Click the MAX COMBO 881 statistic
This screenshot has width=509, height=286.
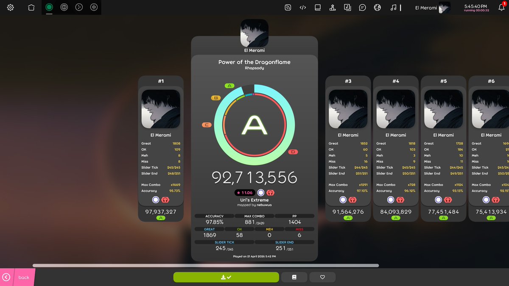pos(255,219)
